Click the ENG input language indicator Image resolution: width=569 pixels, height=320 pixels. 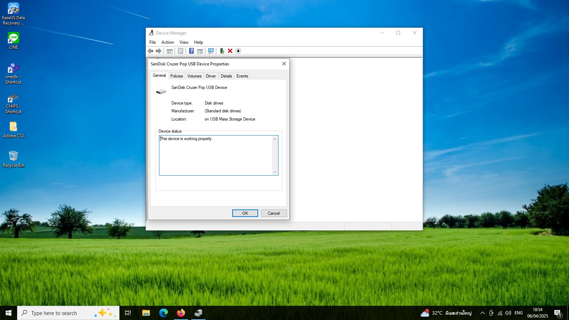pyautogui.click(x=519, y=313)
